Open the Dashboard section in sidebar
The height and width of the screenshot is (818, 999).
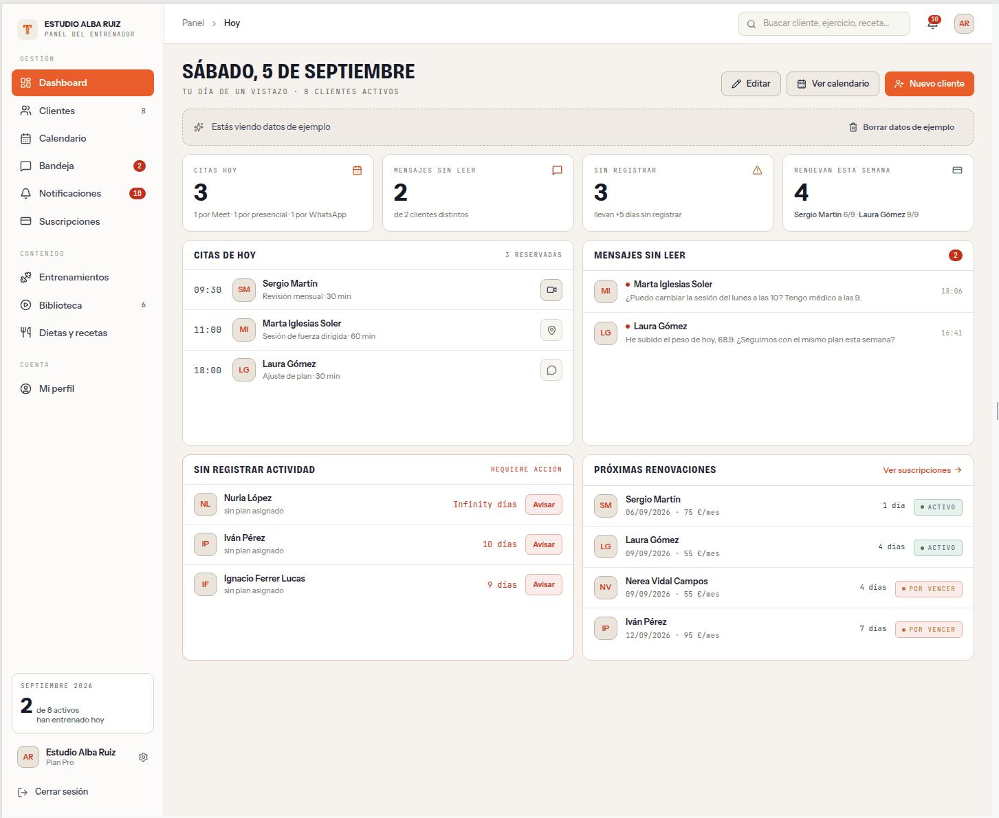coord(83,82)
